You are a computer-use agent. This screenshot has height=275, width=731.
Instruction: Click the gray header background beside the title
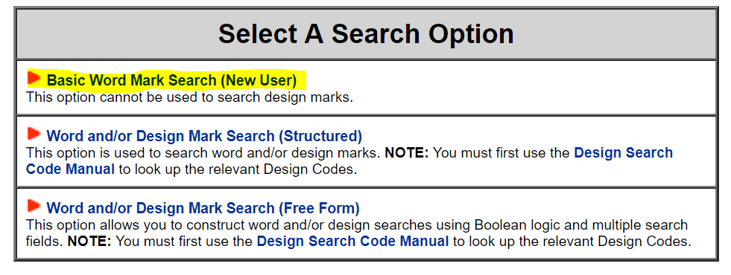coord(616,34)
